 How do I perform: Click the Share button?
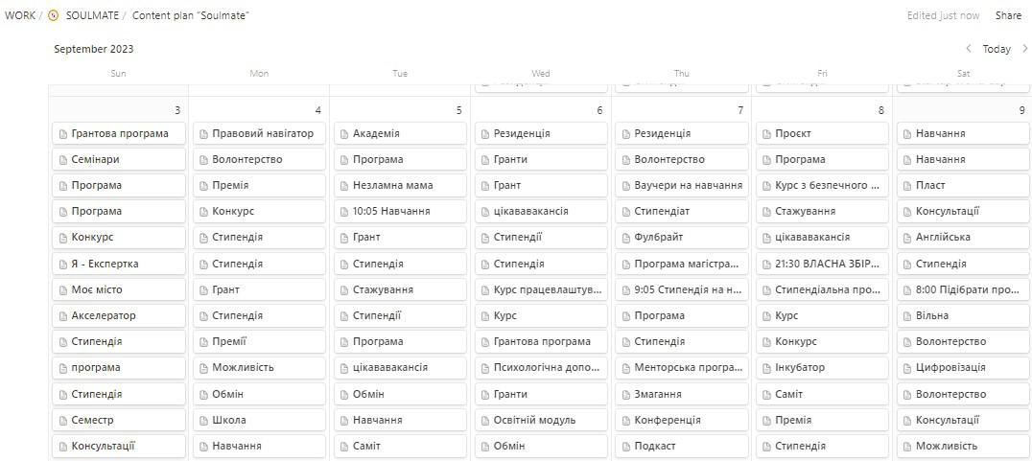point(1008,15)
